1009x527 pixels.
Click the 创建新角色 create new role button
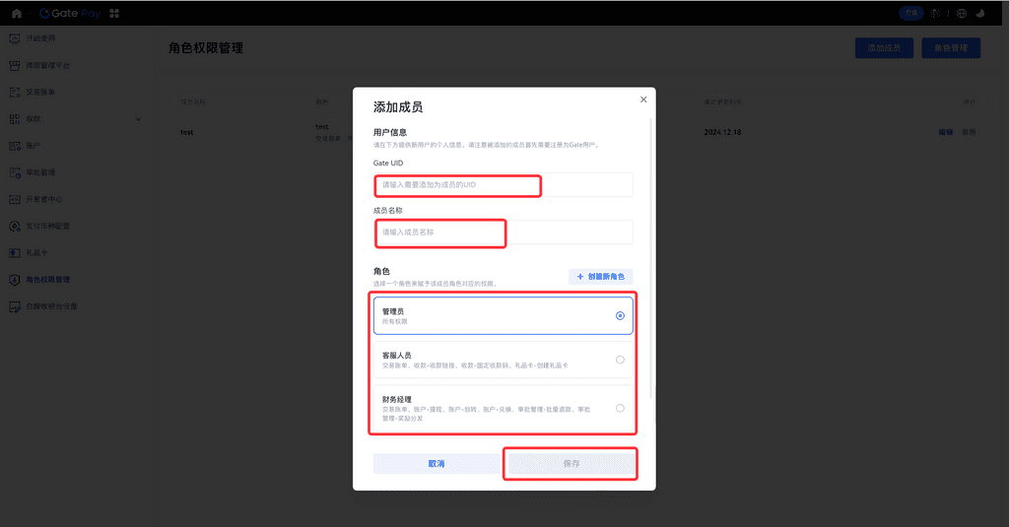click(600, 277)
